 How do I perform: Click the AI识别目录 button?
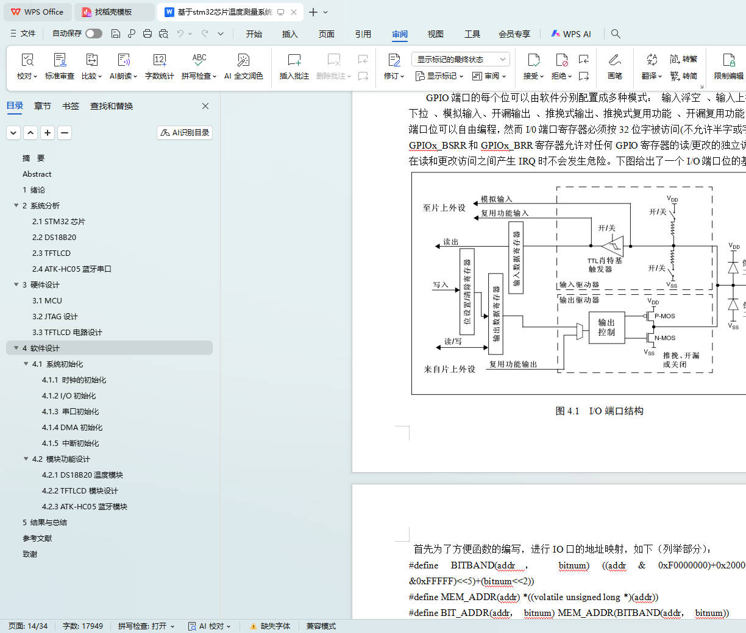point(185,133)
